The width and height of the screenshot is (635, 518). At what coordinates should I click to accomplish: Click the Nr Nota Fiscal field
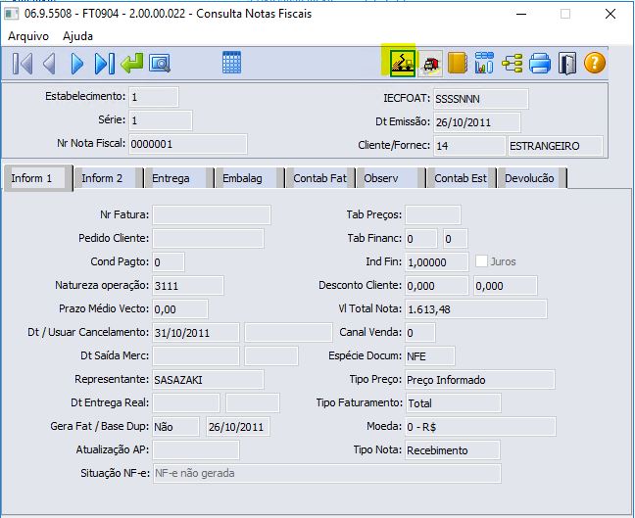187,145
